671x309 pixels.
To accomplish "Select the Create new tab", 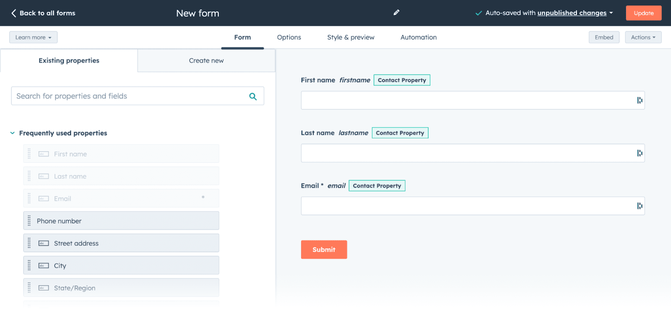I will (x=206, y=61).
